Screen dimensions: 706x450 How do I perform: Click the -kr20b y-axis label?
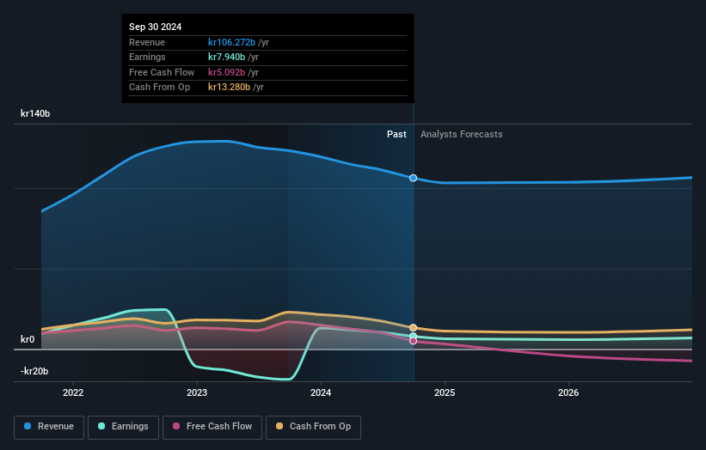coord(34,371)
